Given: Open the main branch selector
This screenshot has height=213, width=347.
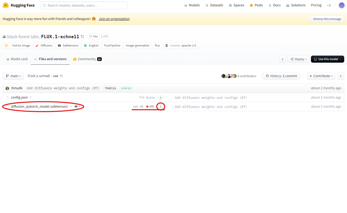Looking at the screenshot, I should (13, 76).
